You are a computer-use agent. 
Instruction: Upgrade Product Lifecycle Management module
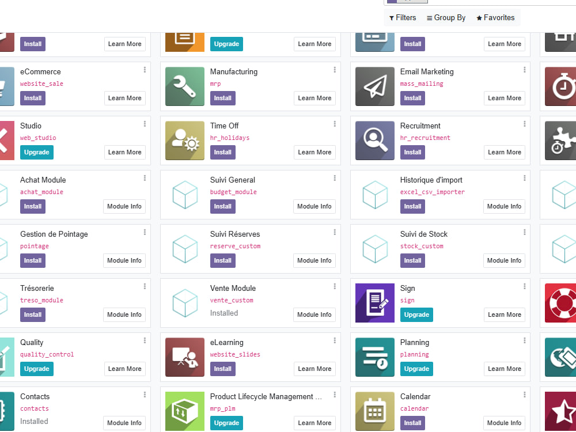226,423
